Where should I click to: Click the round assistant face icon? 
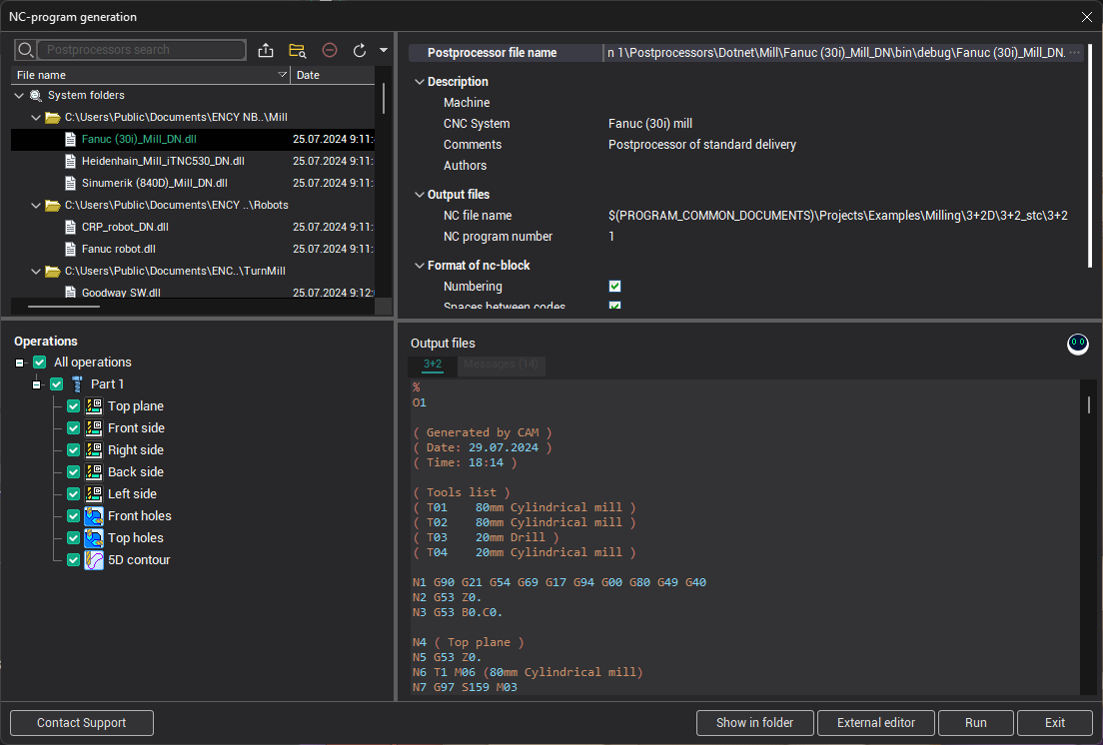(x=1078, y=345)
